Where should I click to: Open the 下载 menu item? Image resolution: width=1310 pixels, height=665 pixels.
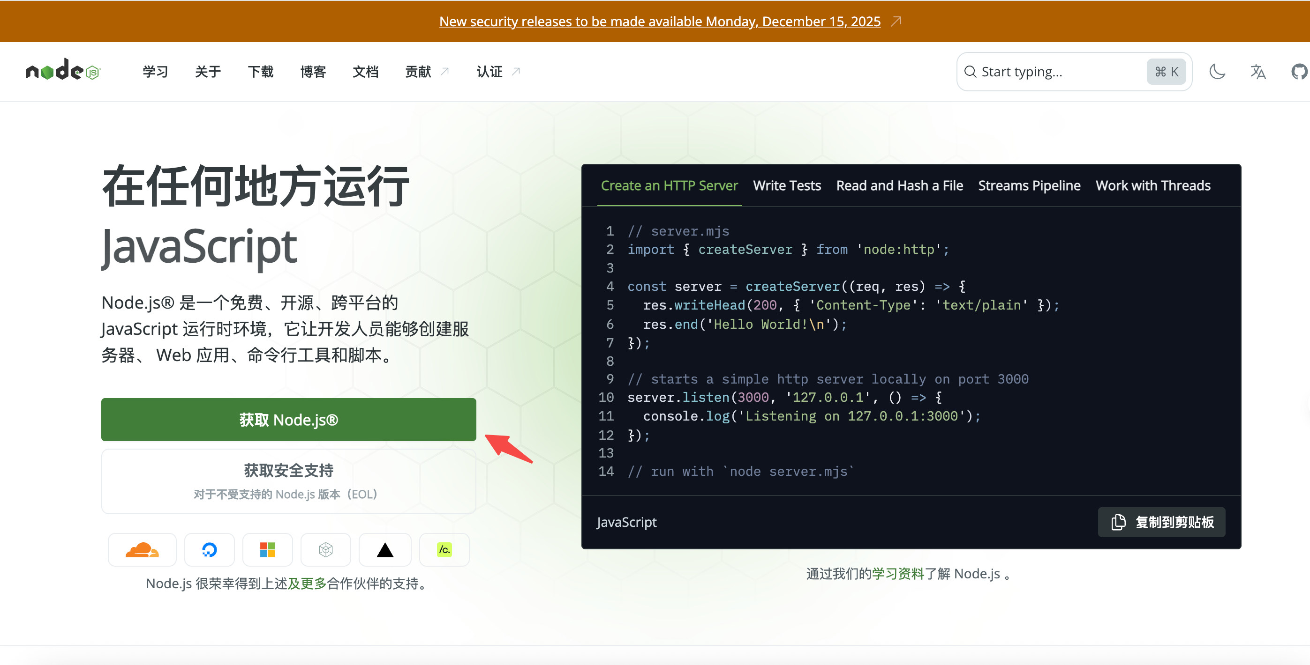[x=260, y=72]
